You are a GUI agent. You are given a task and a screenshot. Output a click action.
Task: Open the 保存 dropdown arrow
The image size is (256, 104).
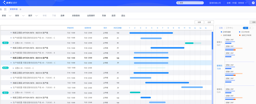tap(23, 16)
